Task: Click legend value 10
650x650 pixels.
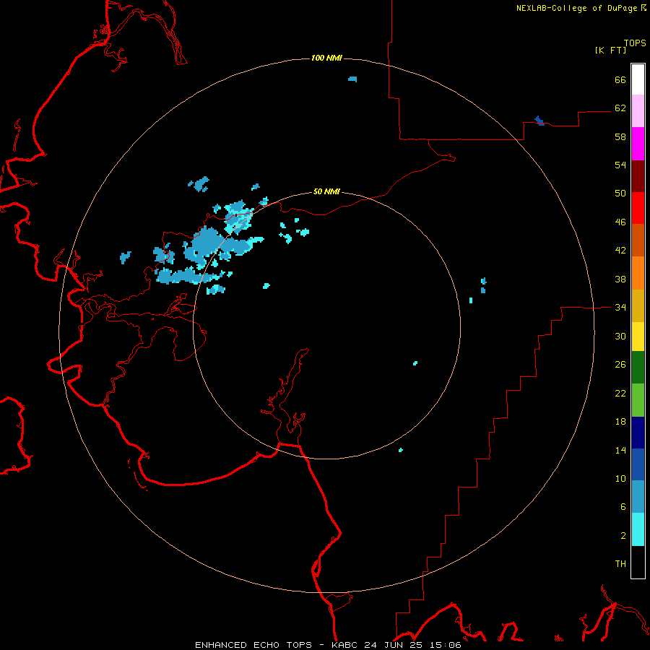Action: (x=620, y=478)
